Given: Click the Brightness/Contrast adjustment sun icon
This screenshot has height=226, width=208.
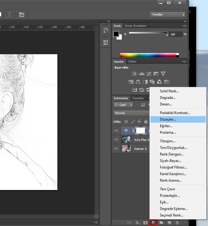Looking at the screenshot, I should coord(135,74).
